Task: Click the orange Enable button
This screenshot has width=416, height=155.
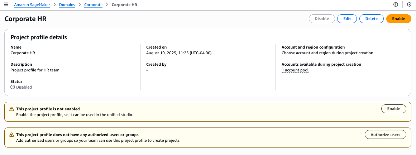Action: (x=398, y=19)
